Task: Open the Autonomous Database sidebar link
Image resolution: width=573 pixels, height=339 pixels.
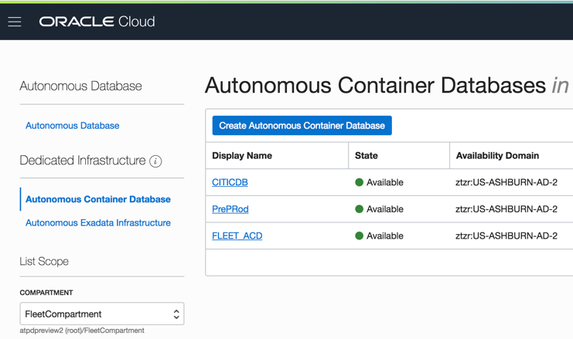Action: (x=73, y=126)
